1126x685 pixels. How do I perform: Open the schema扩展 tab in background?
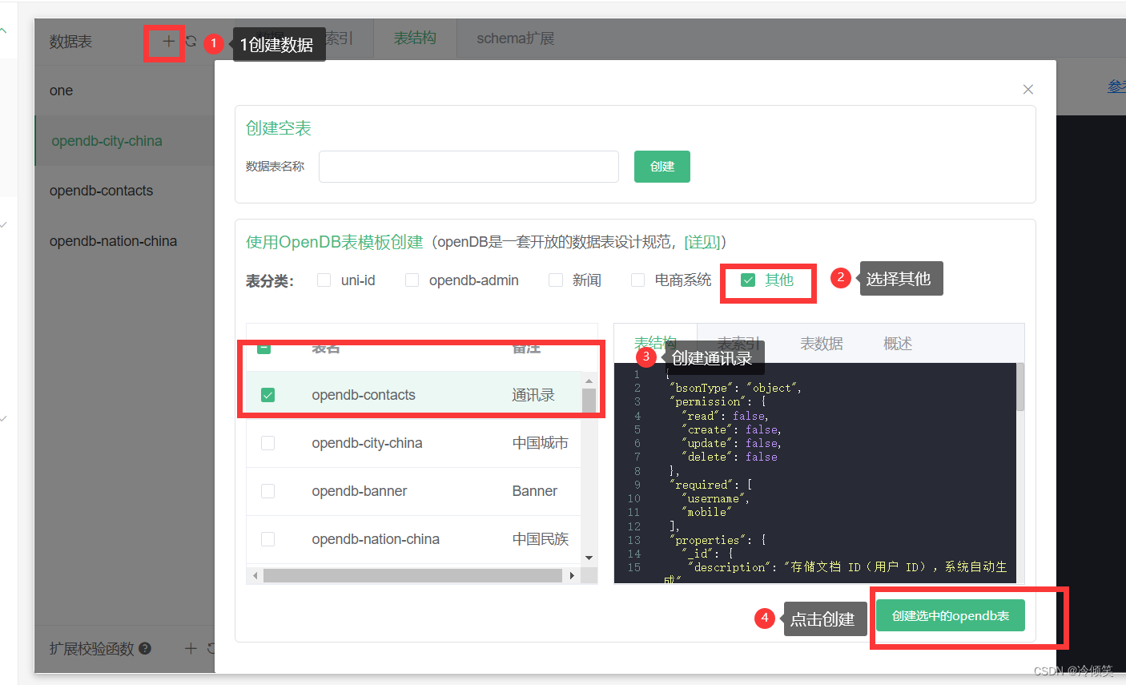click(515, 38)
